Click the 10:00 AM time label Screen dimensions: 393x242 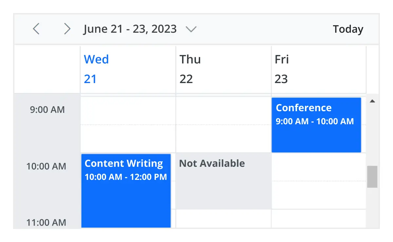tap(47, 166)
